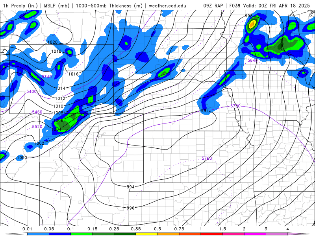Click the light blue legend color segment
The width and height of the screenshot is (315, 236).
(x=38, y=234)
